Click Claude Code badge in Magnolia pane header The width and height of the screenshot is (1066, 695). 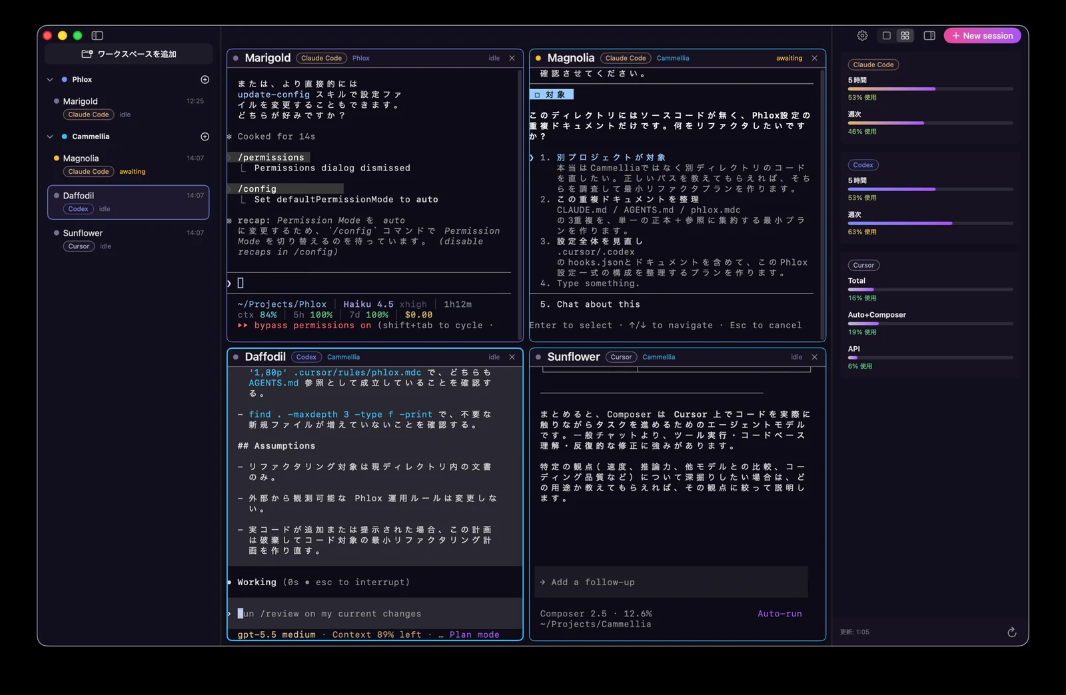coord(626,58)
